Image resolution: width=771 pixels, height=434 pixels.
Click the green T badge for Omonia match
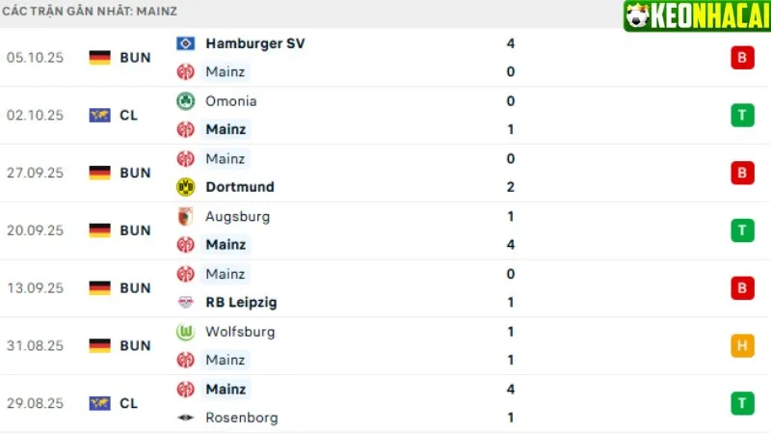(x=741, y=116)
